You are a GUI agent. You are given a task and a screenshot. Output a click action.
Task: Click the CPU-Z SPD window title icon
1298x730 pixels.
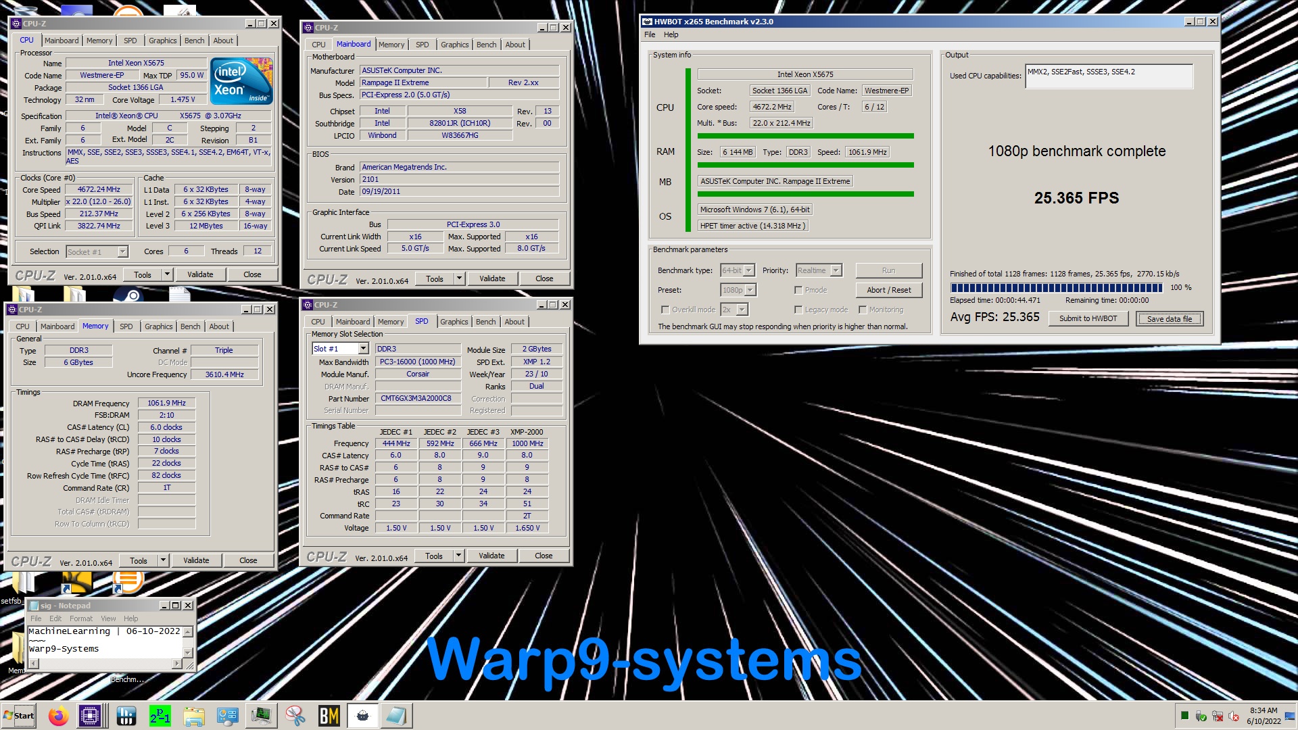tap(308, 305)
